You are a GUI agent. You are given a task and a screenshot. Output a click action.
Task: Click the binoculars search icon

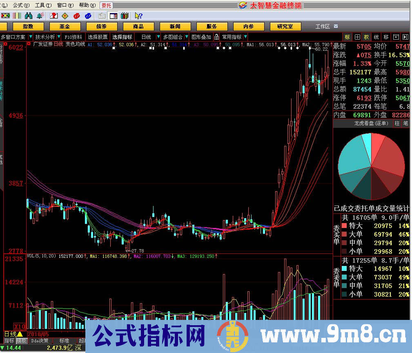pyautogui.click(x=29, y=16)
